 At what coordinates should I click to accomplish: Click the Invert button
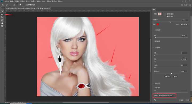pyautogui.click(x=175, y=76)
